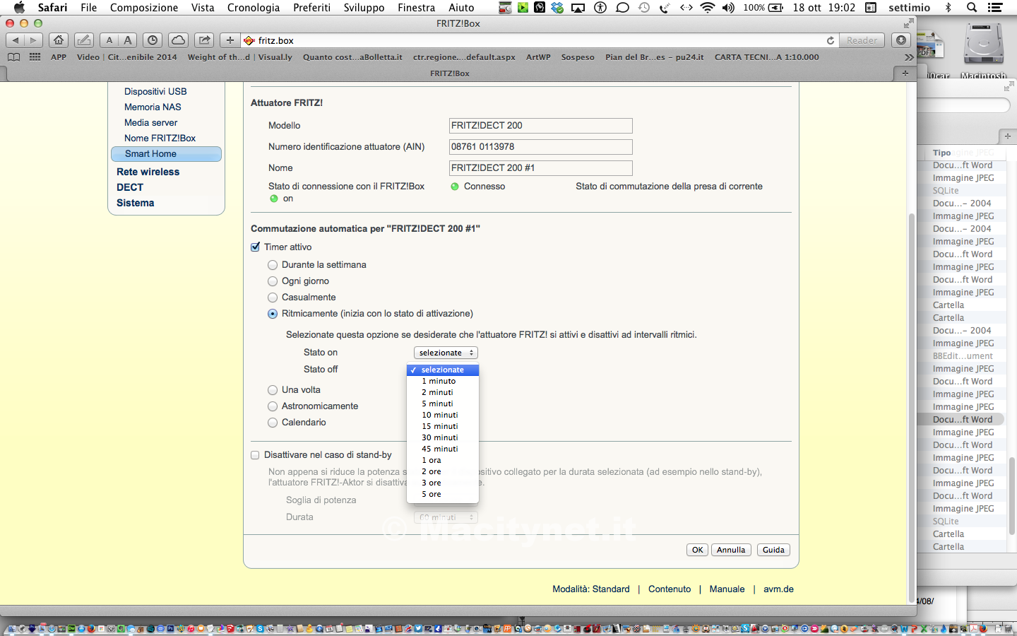Viewport: 1017px width, 636px height.
Task: Edit the Nome field FRITZ!DECT 200 #1
Action: coord(541,168)
